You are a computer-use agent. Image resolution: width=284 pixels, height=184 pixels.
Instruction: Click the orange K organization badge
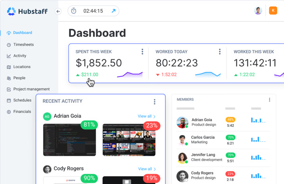coord(273,11)
